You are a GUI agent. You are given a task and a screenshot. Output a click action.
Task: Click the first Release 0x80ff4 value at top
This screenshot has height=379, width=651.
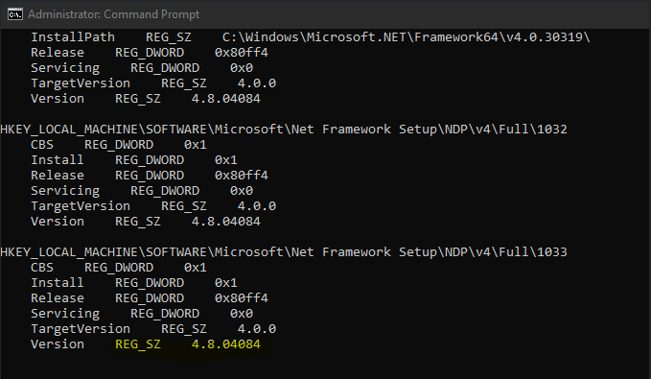[x=242, y=53]
